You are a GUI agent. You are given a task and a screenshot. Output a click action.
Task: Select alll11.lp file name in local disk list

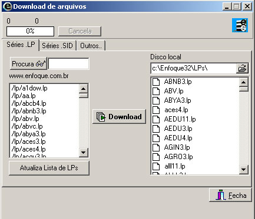(x=175, y=166)
